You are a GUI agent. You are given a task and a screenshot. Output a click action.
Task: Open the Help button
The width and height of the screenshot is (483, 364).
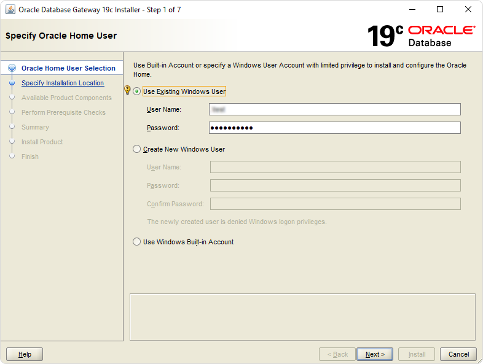coord(25,354)
